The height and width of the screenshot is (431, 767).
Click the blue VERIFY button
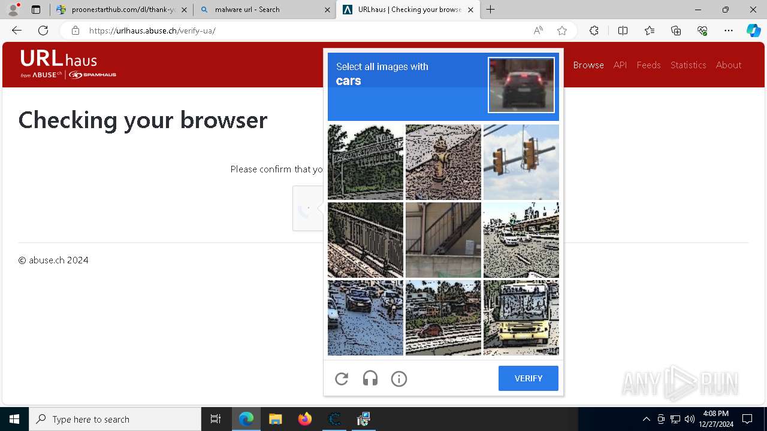529,378
